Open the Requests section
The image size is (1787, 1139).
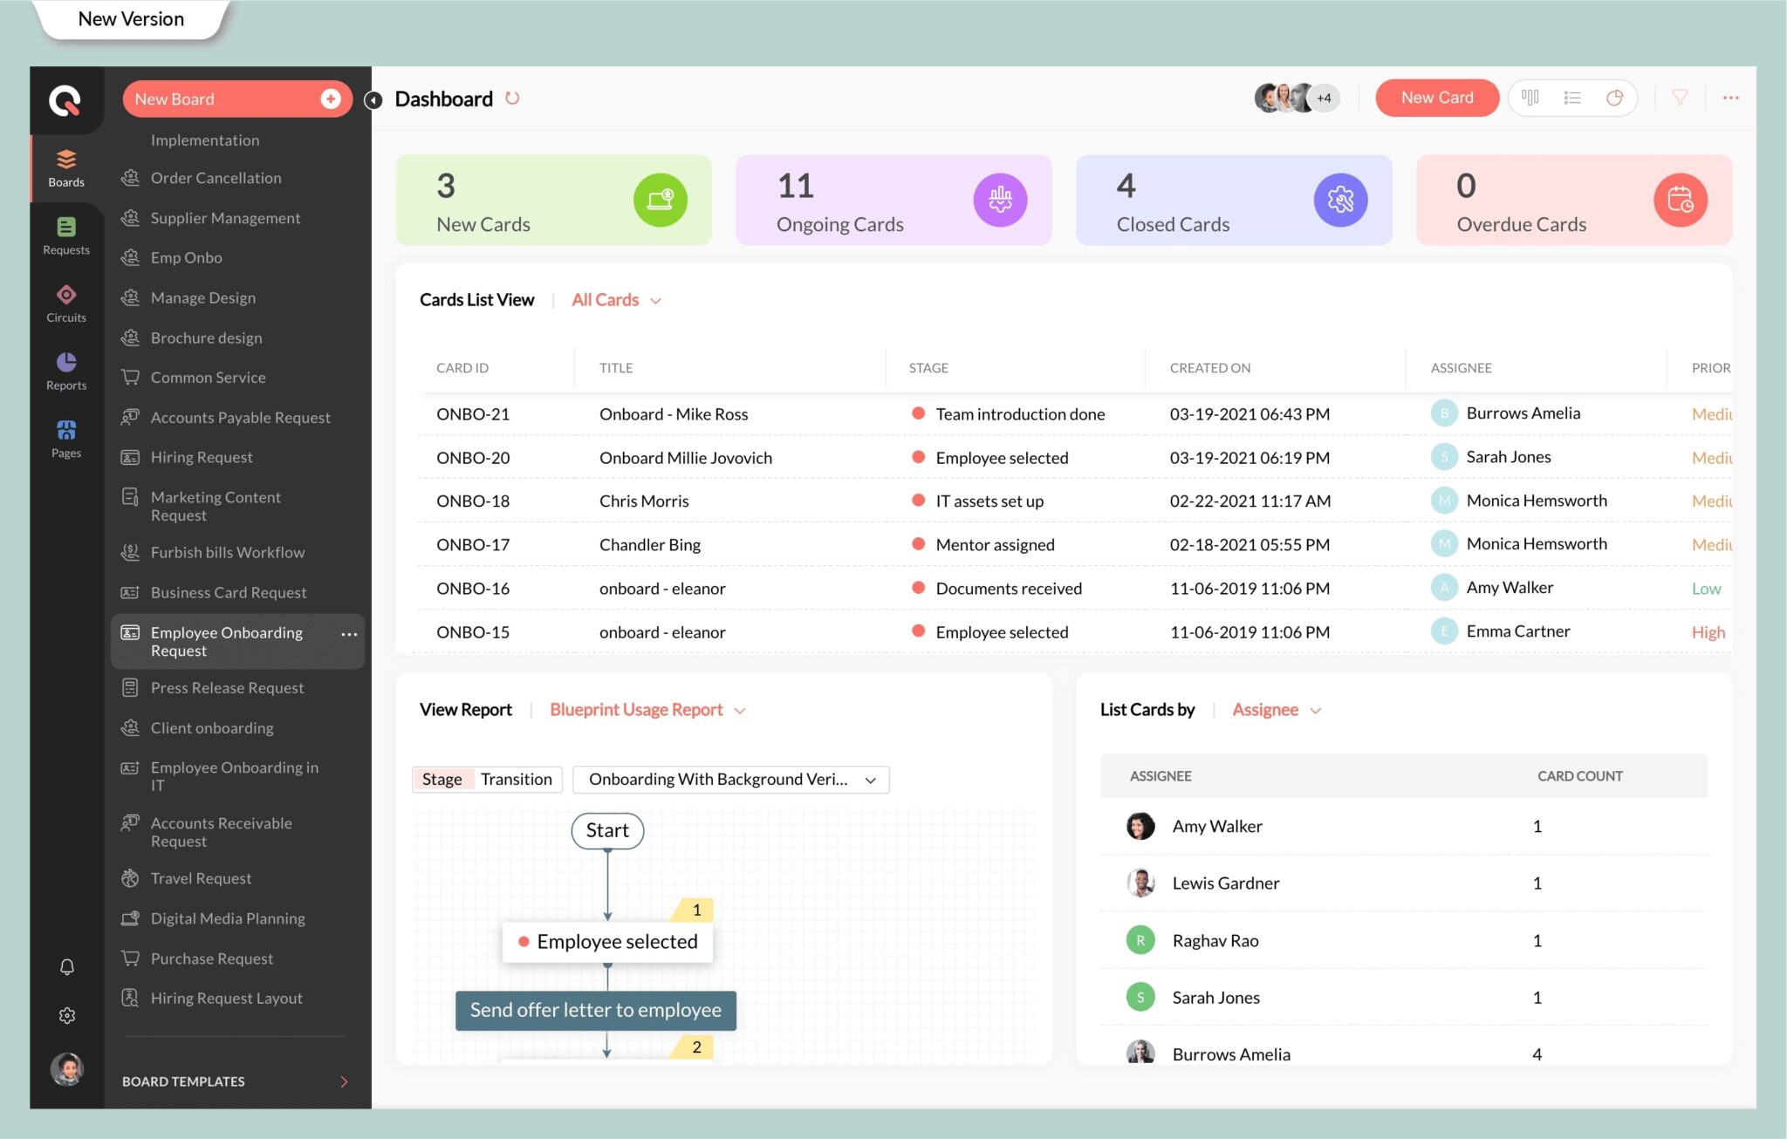(66, 235)
